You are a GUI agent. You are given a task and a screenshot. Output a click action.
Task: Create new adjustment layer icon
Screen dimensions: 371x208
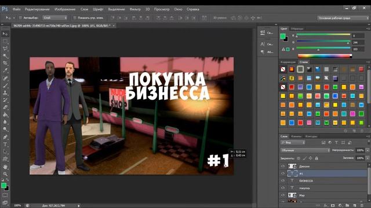click(x=340, y=206)
